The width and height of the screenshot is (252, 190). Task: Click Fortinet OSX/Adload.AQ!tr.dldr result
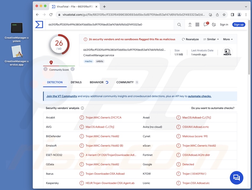[196, 155]
